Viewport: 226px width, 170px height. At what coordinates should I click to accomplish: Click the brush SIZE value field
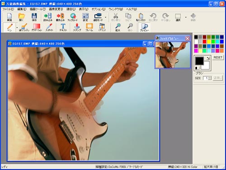206,78
